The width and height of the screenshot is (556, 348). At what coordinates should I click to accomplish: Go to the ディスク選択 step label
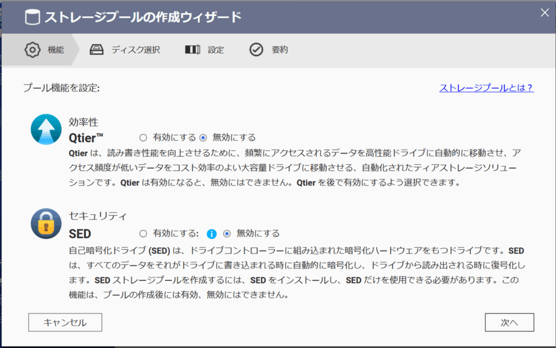point(136,50)
